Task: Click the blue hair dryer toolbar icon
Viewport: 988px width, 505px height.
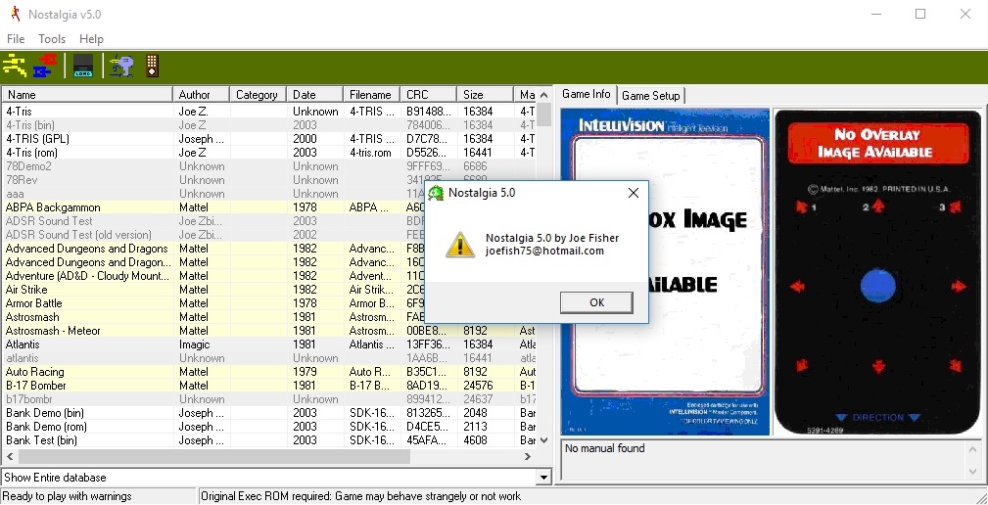Action: point(121,66)
